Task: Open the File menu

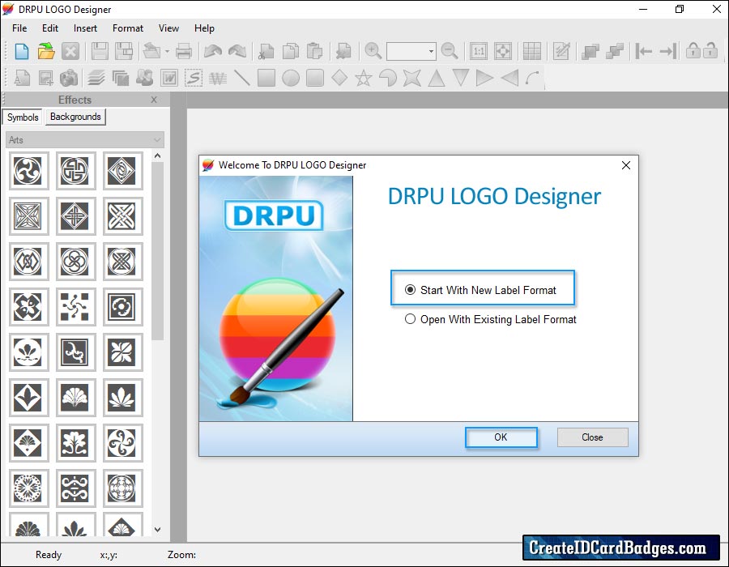Action: (x=19, y=28)
